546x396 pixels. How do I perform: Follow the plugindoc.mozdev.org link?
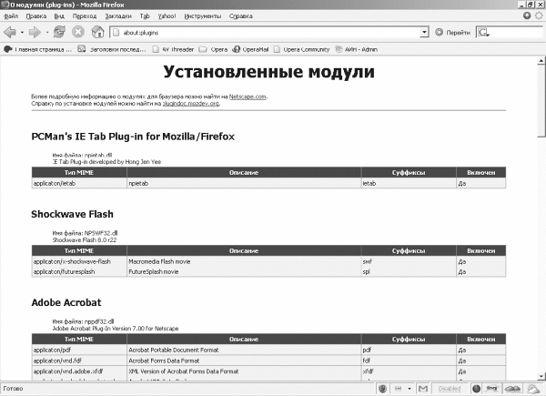[x=191, y=104]
